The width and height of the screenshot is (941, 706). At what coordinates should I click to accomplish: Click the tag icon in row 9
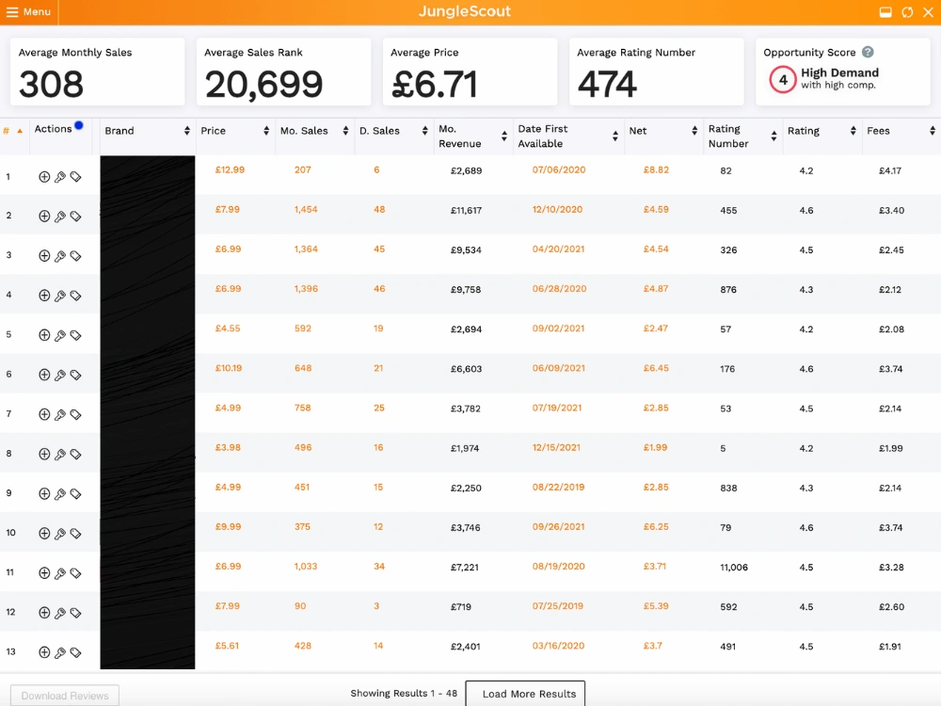[75, 493]
